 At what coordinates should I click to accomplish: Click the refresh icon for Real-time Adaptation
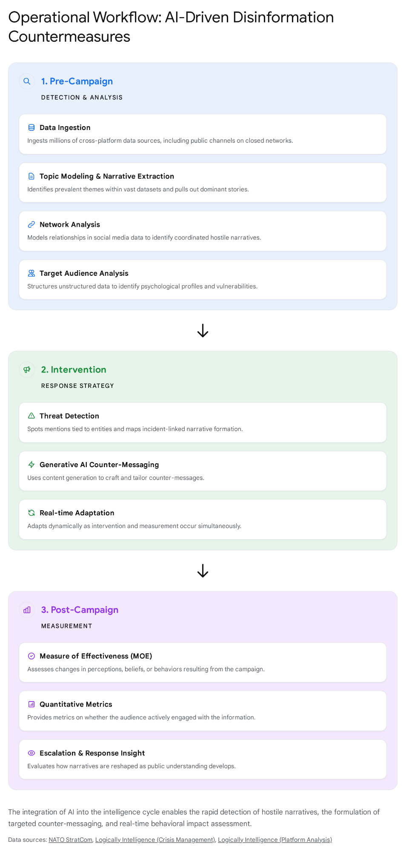pos(31,513)
